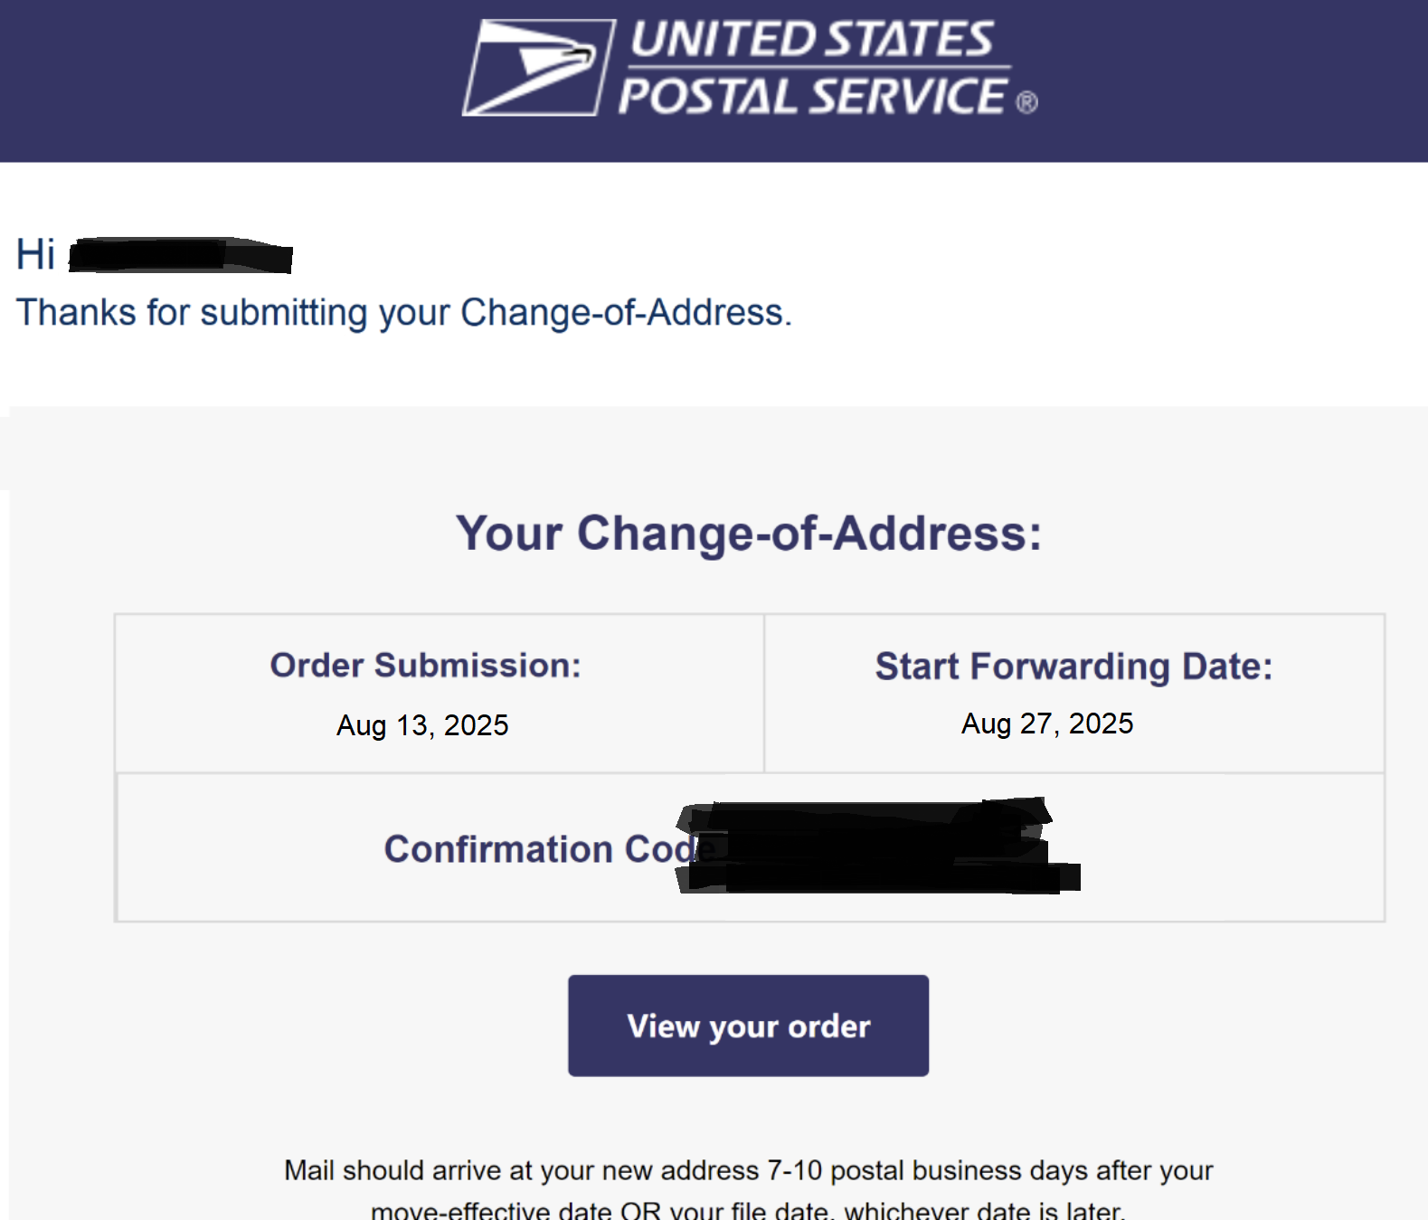
Task: Click the registered trademark symbol beside the logo
Action: pos(1026,102)
